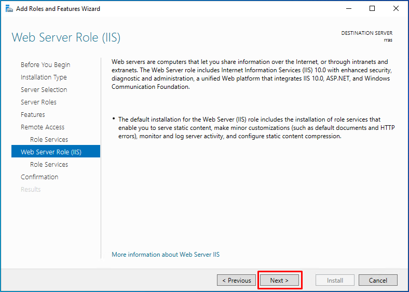
Task: Go to the Confirmation step
Action: click(39, 177)
